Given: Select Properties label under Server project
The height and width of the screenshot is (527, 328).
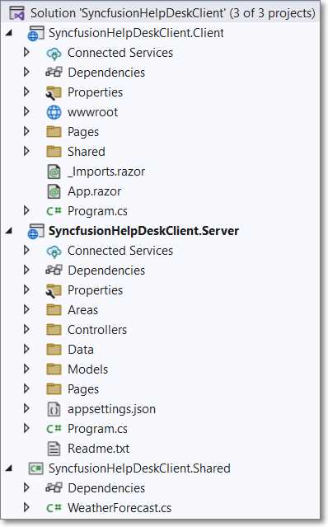Looking at the screenshot, I should [95, 290].
